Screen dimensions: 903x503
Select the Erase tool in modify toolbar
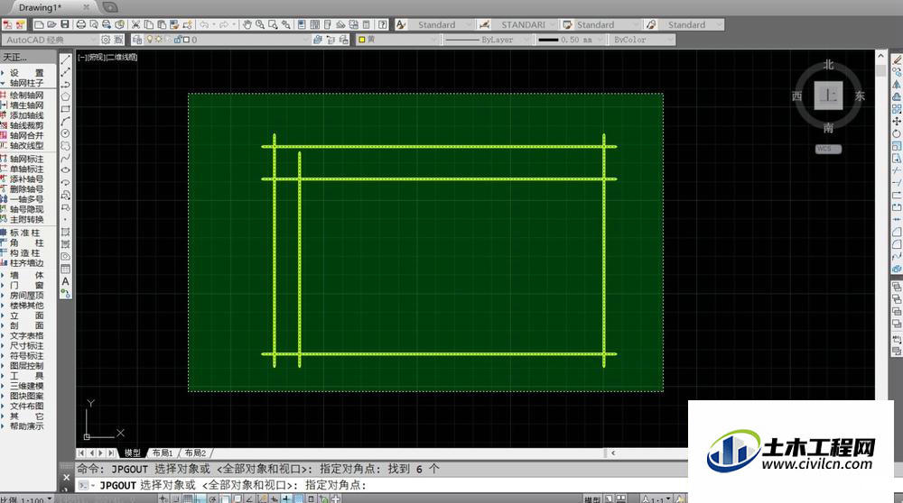(897, 59)
